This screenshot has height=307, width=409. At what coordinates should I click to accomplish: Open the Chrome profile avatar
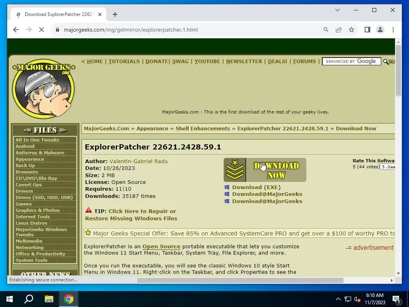(380, 30)
